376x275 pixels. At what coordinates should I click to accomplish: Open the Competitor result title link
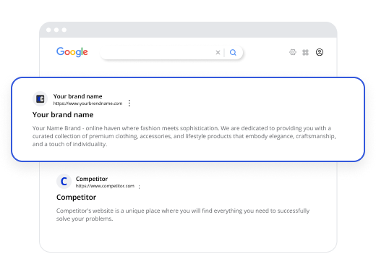pyautogui.click(x=76, y=198)
